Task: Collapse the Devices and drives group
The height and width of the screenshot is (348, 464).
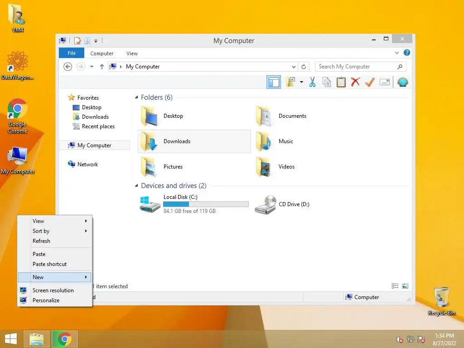Action: tap(136, 185)
